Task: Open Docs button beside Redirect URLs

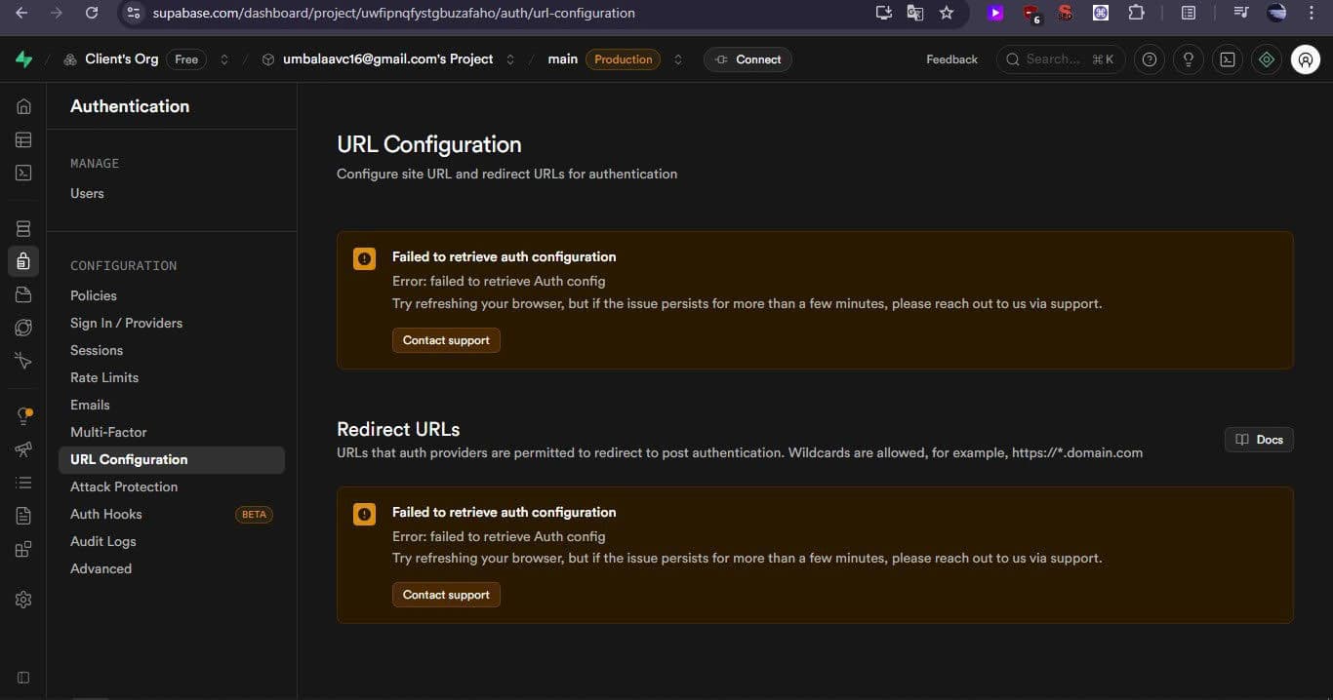Action: 1259,440
